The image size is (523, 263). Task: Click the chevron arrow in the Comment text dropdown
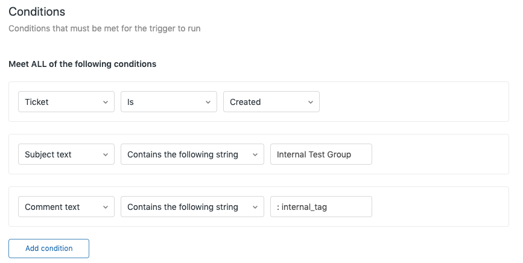[106, 208]
